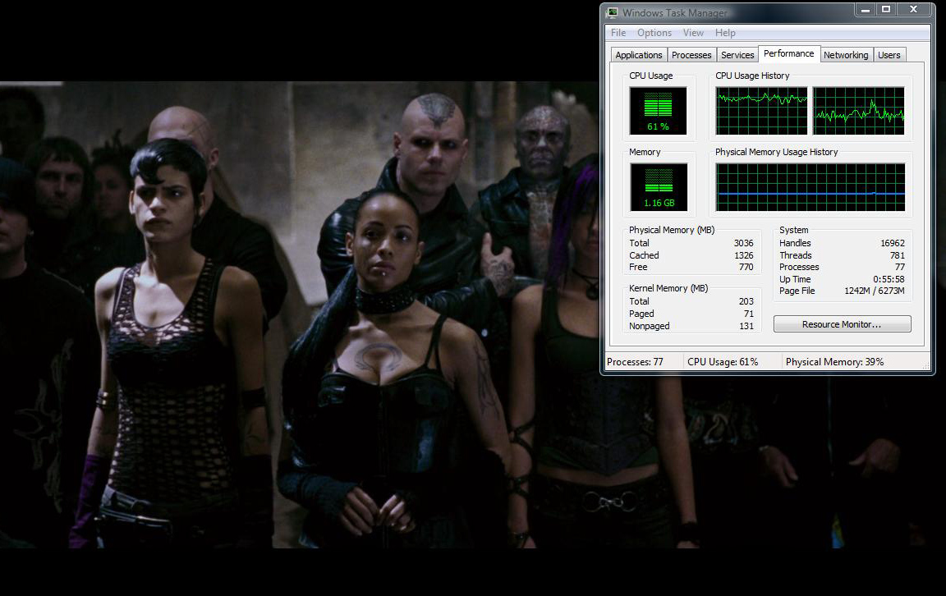Click the Windows Task Manager title text
The height and width of the screenshot is (596, 946).
(x=674, y=12)
